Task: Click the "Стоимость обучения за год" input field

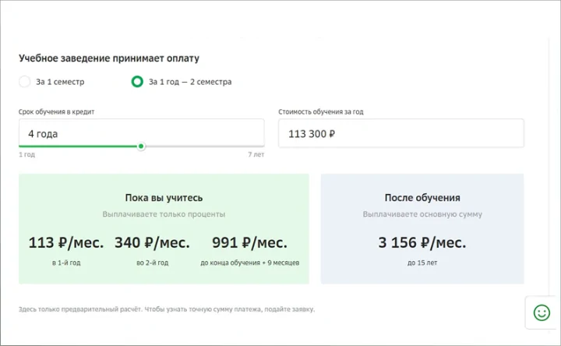Action: 400,133
